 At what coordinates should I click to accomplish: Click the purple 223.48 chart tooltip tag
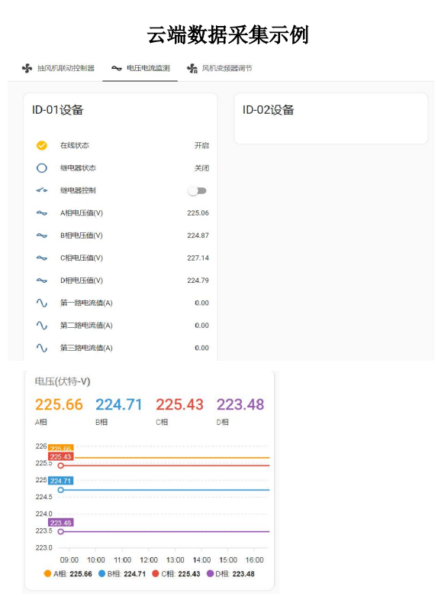pyautogui.click(x=61, y=523)
